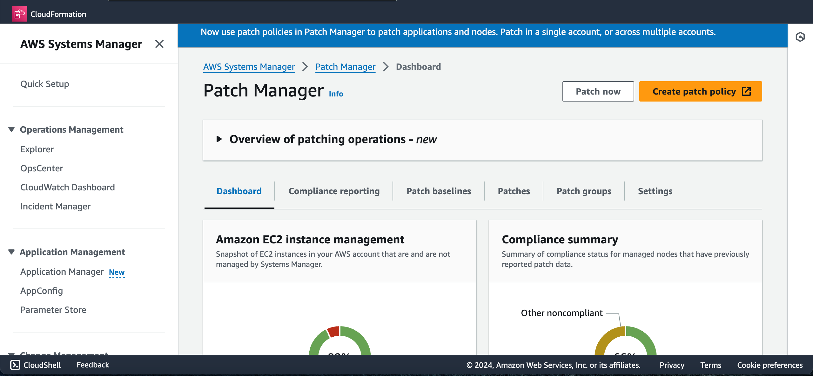Click the Feedback link in the footer
This screenshot has height=376, width=813.
[x=93, y=365]
